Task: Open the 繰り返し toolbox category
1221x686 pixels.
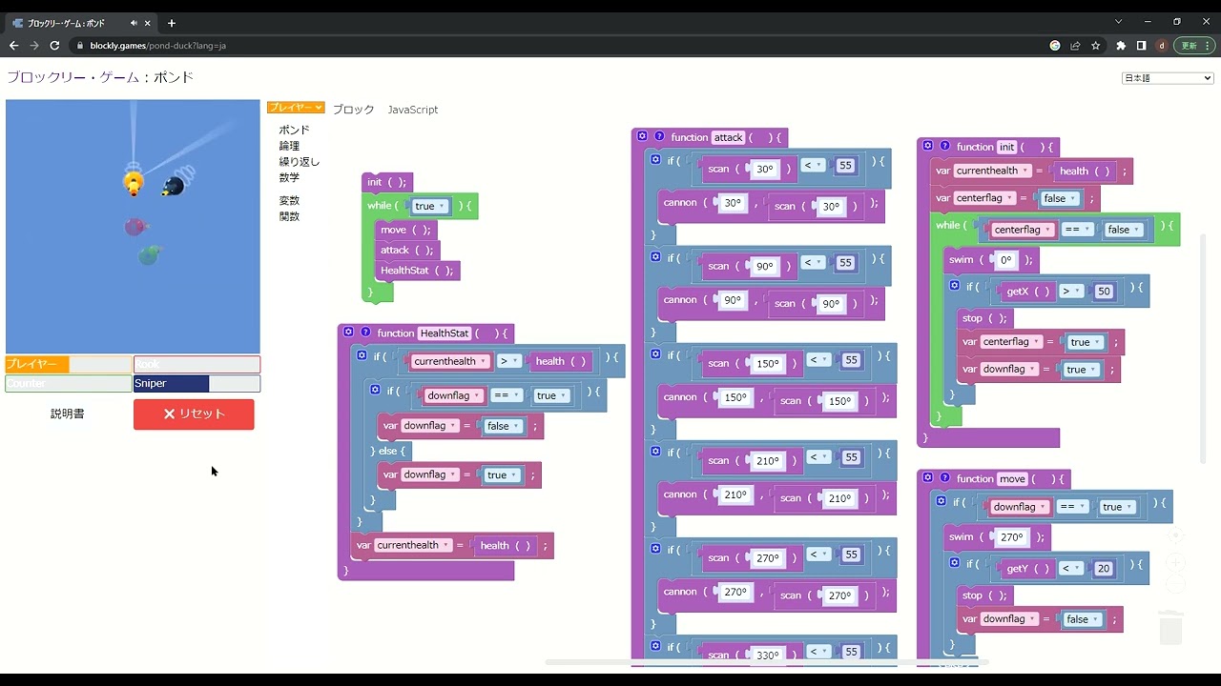Action: coord(300,162)
